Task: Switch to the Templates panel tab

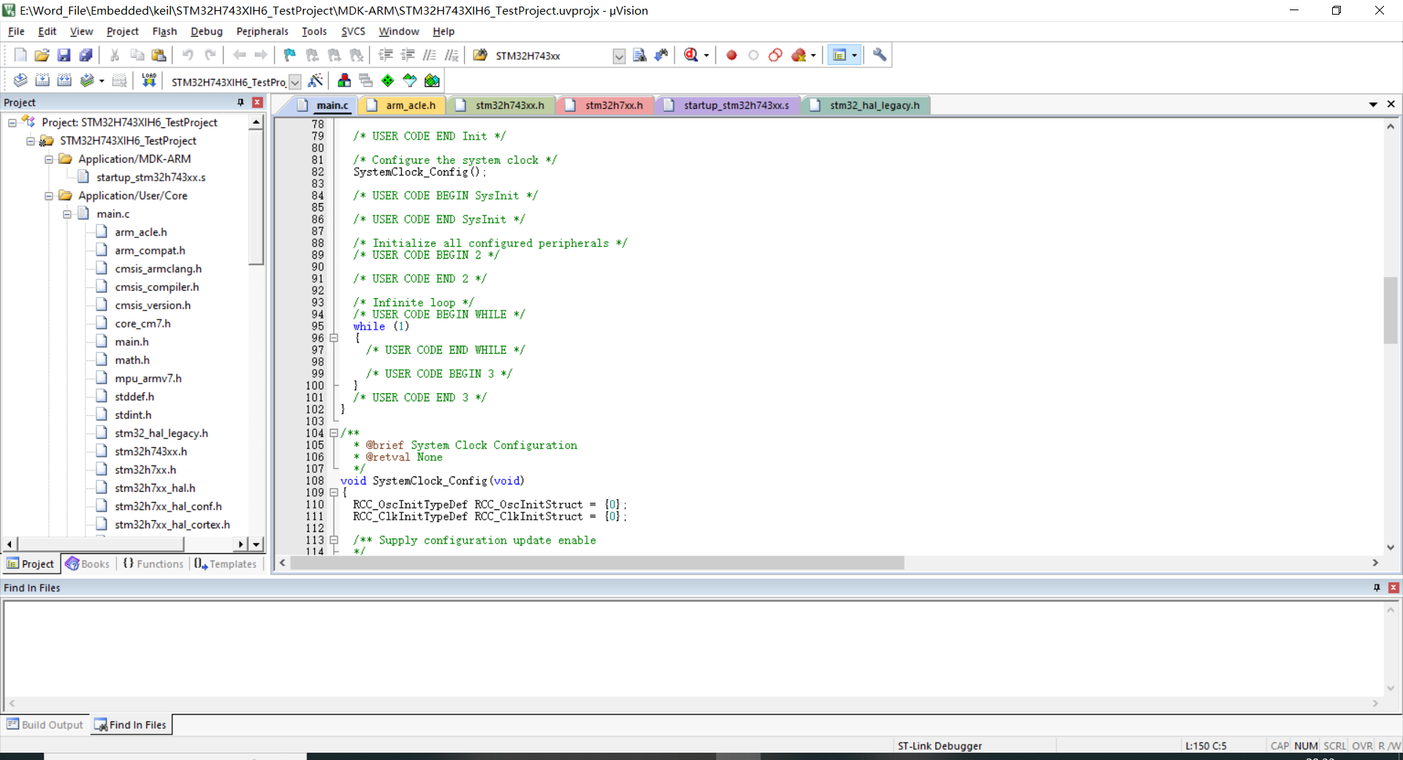Action: 226,564
